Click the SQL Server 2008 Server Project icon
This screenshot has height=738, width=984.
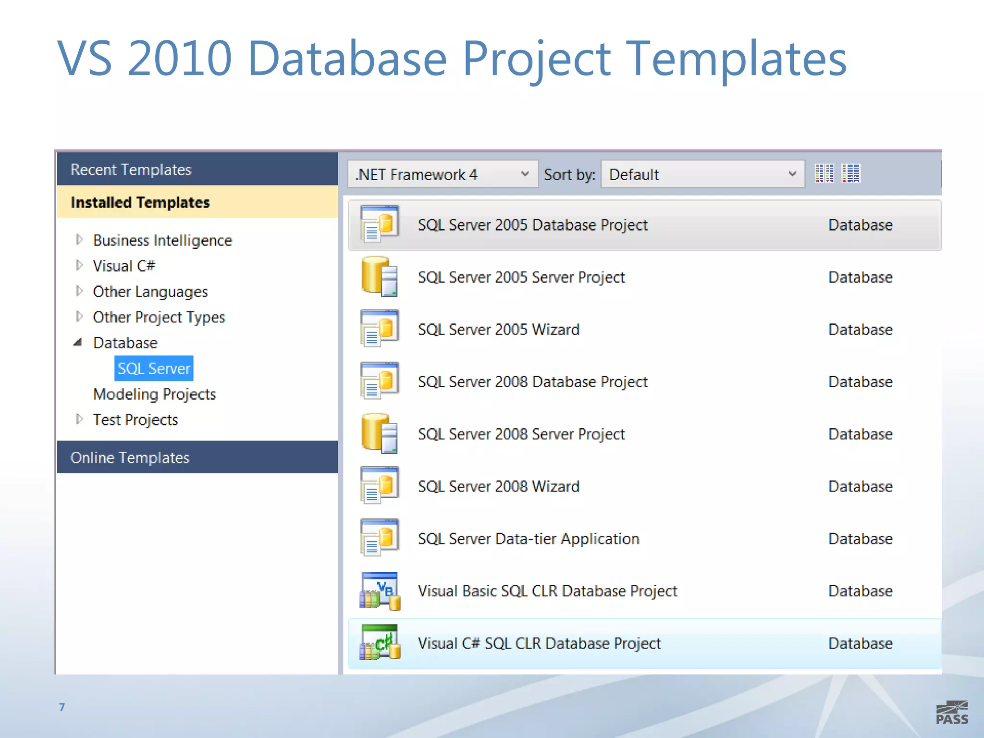coord(380,433)
